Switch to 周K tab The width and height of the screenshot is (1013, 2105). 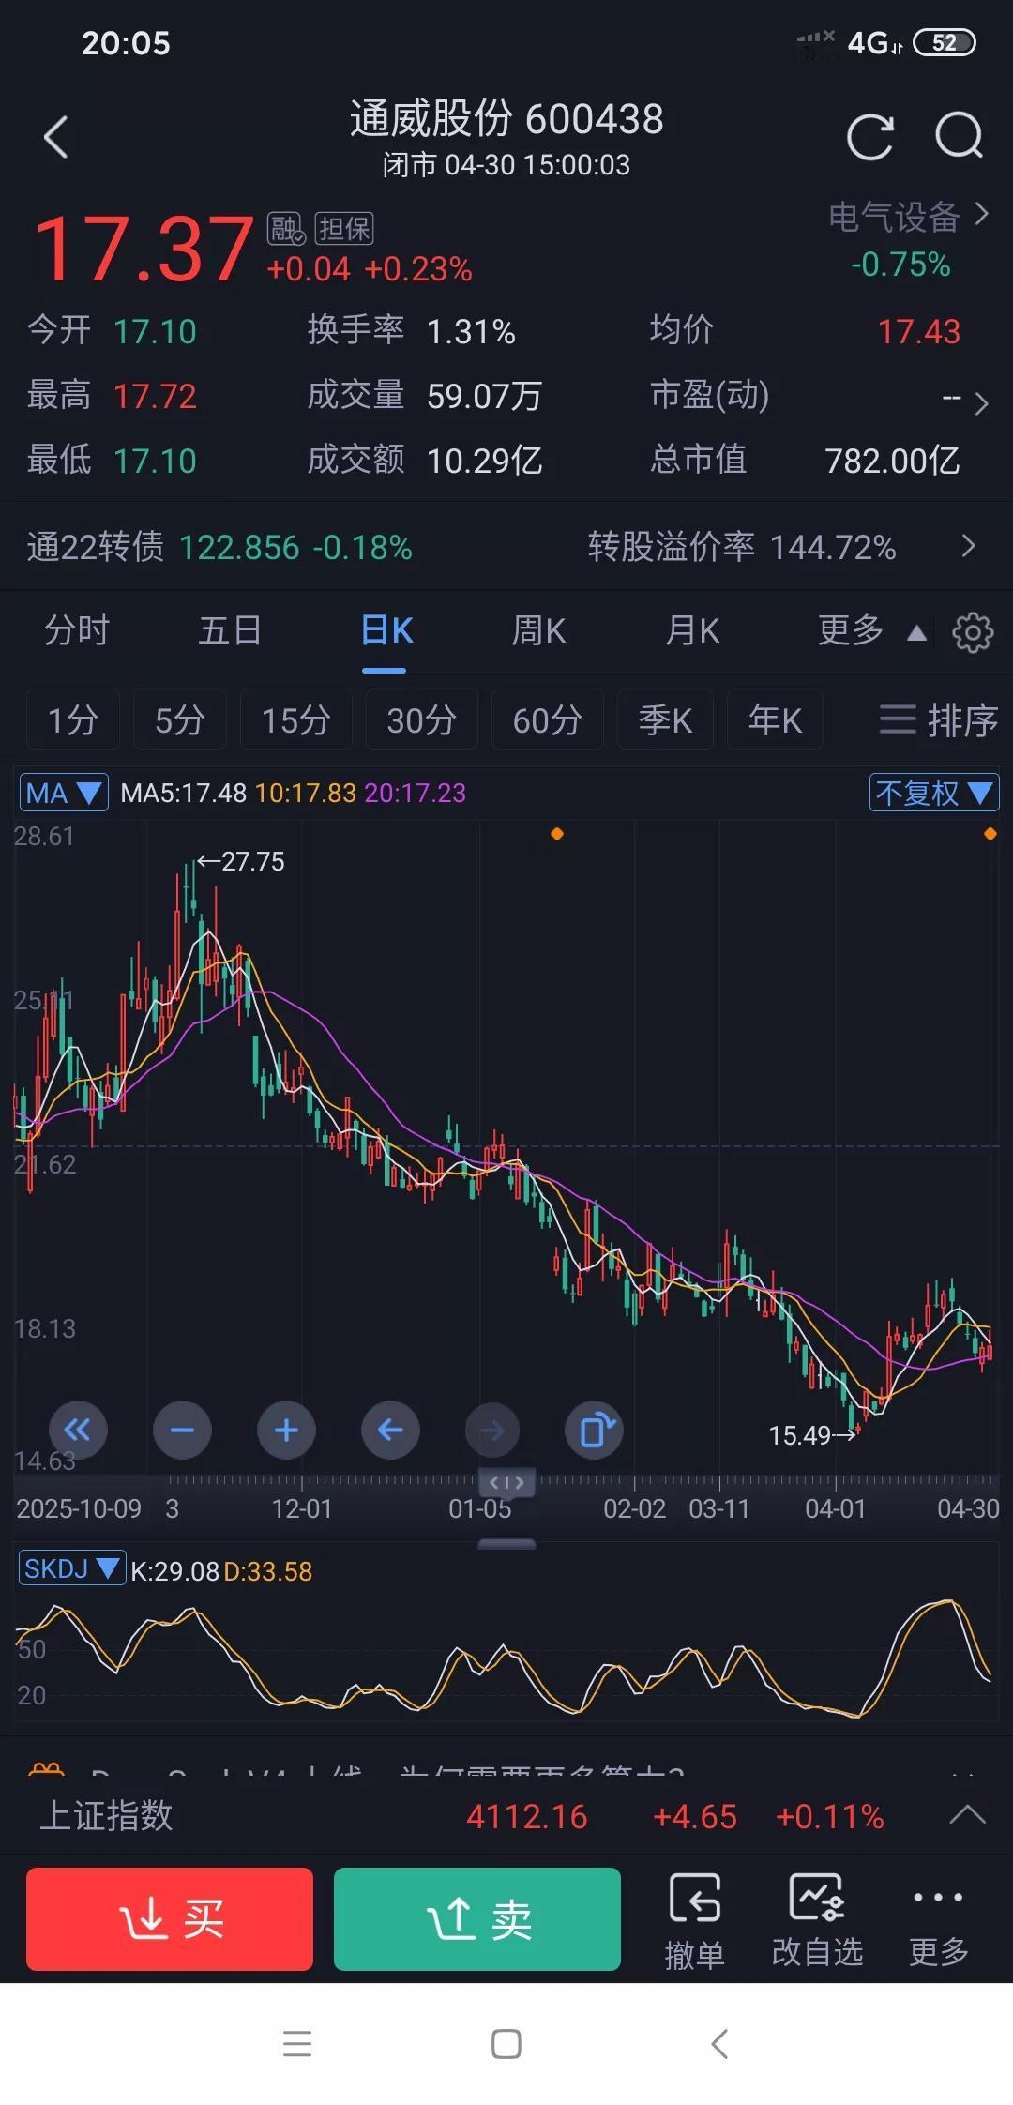[x=538, y=630]
